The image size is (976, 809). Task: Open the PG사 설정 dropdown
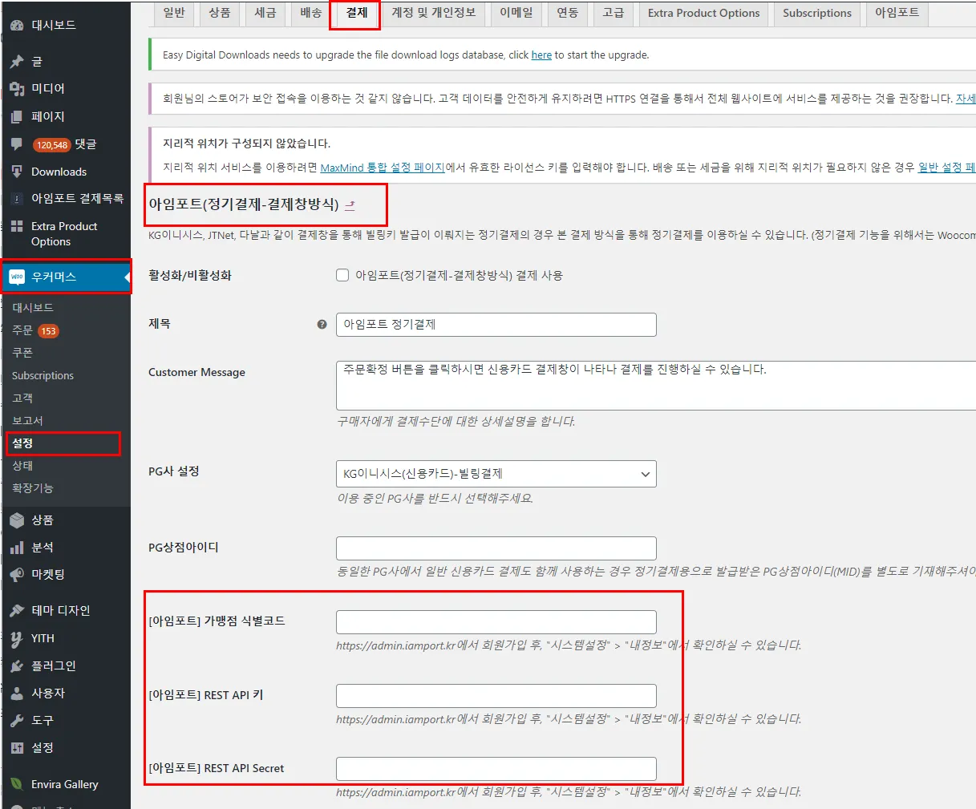pyautogui.click(x=496, y=474)
